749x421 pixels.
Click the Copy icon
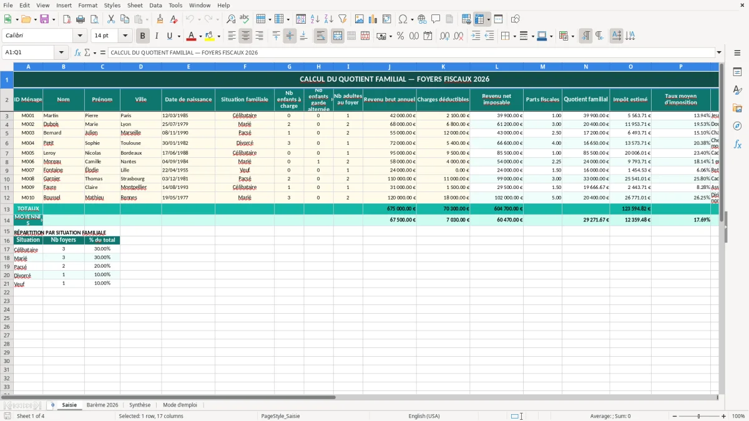(125, 19)
